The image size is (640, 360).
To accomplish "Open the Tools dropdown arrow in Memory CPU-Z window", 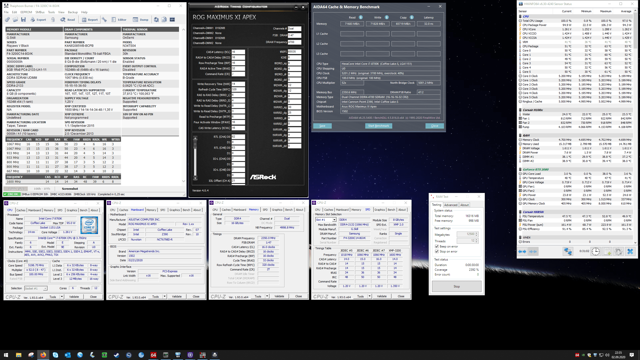I will click(267, 296).
